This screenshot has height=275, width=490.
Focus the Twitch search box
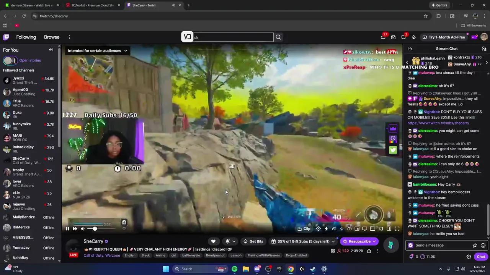coord(227,37)
